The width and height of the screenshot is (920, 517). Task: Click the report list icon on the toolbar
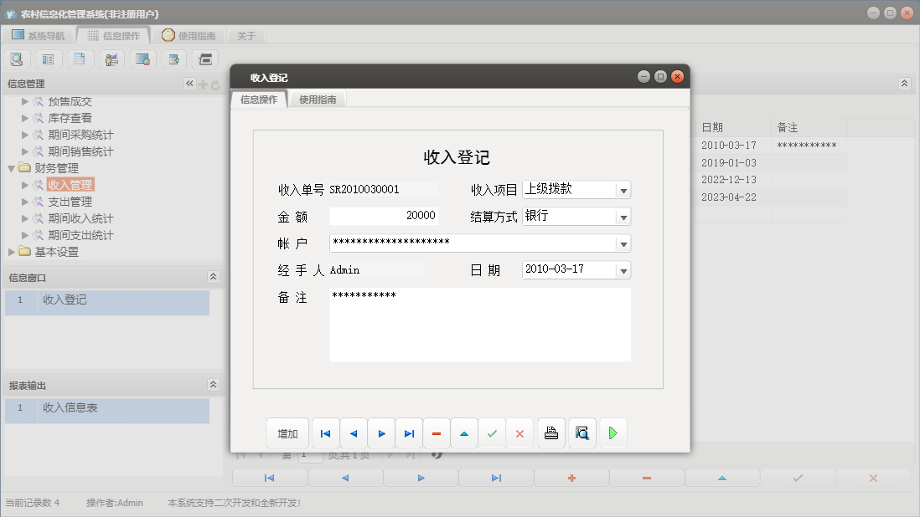[48, 59]
